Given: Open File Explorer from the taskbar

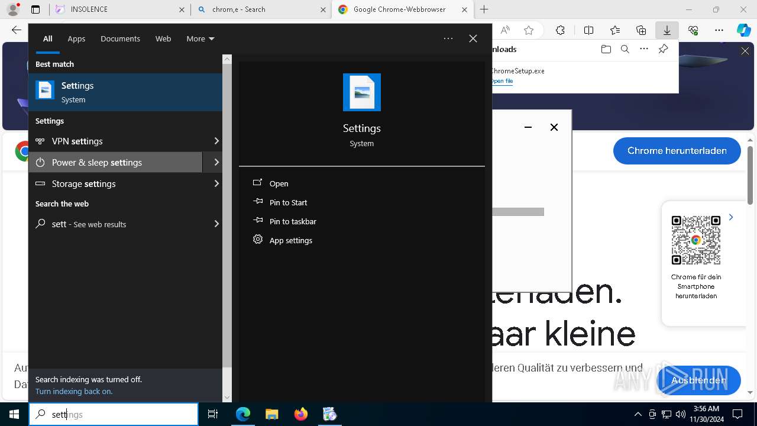Looking at the screenshot, I should 271,414.
